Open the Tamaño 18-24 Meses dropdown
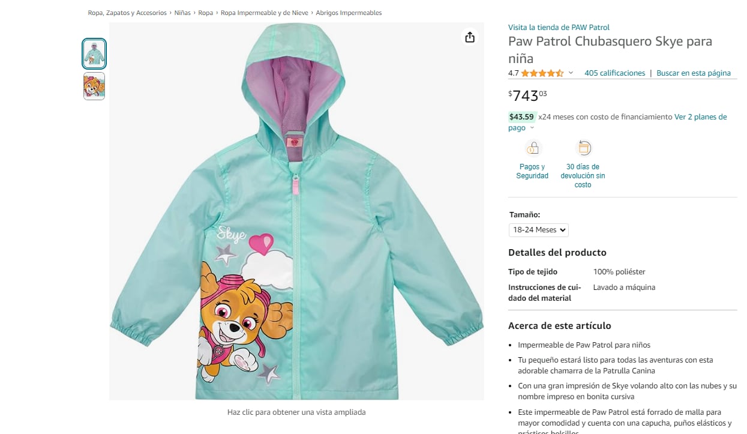Image resolution: width=747 pixels, height=434 pixels. [x=538, y=230]
